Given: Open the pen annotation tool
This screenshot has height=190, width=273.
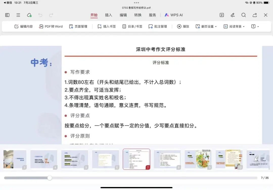Looking at the screenshot, I should click(x=233, y=15).
